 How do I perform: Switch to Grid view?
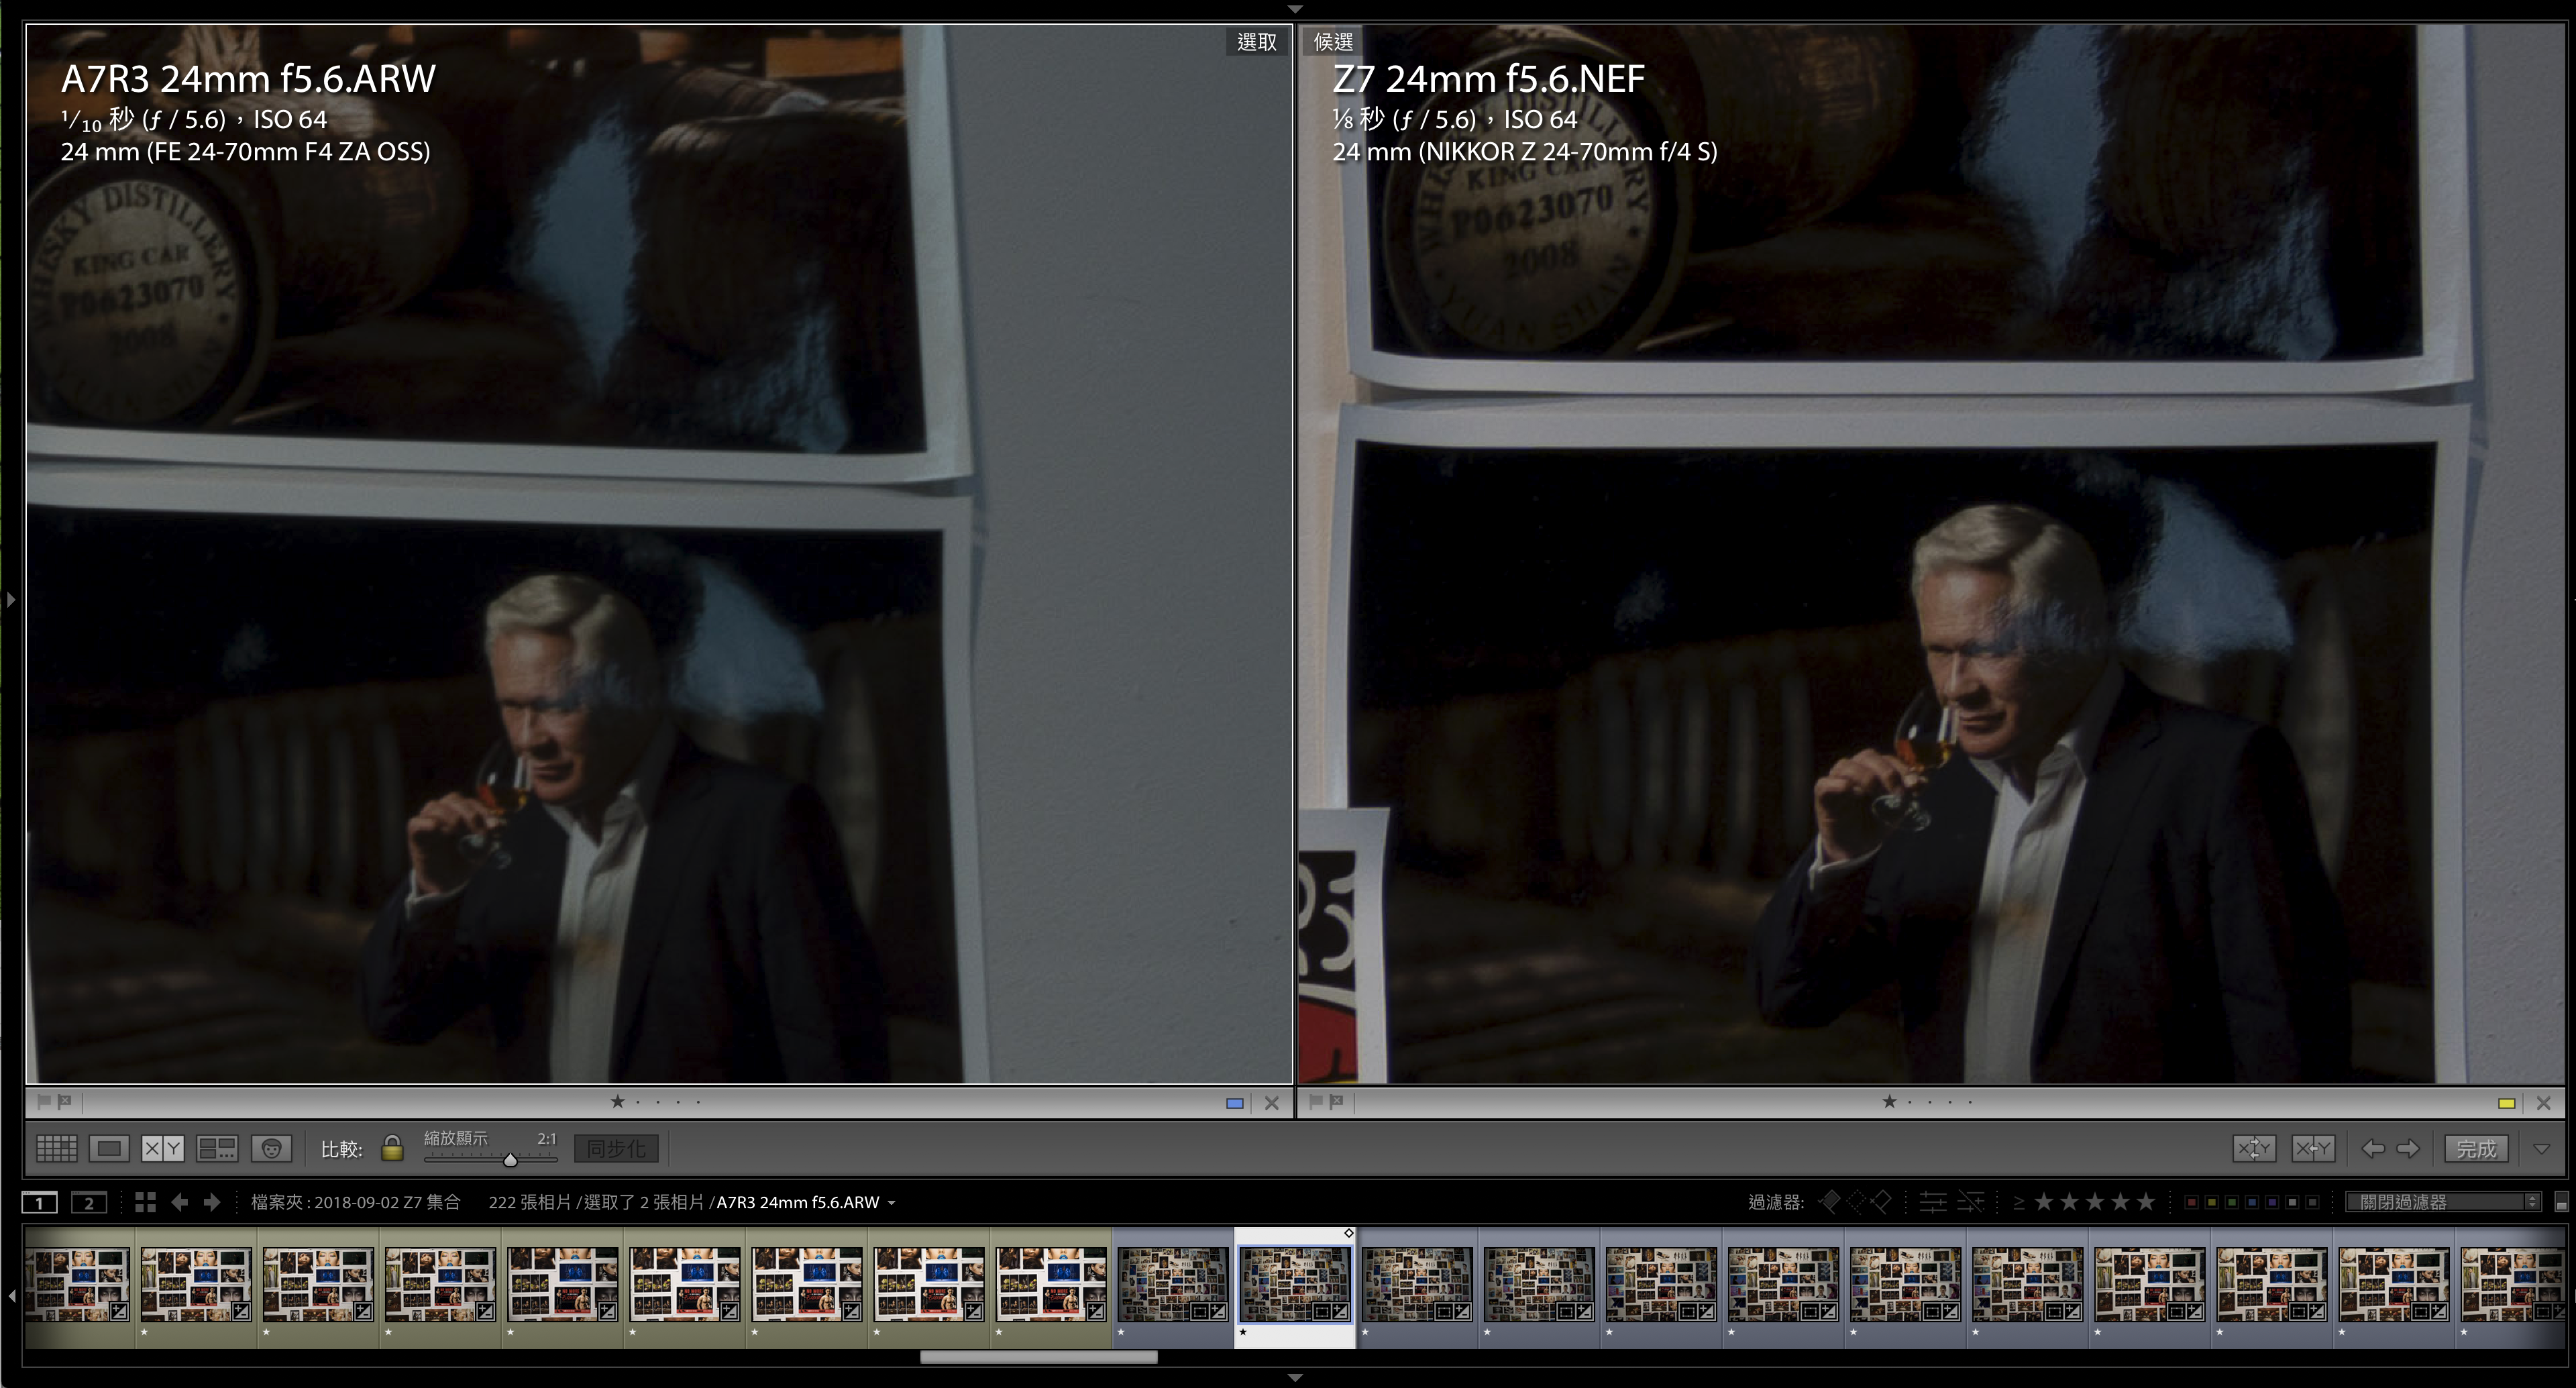57,1148
